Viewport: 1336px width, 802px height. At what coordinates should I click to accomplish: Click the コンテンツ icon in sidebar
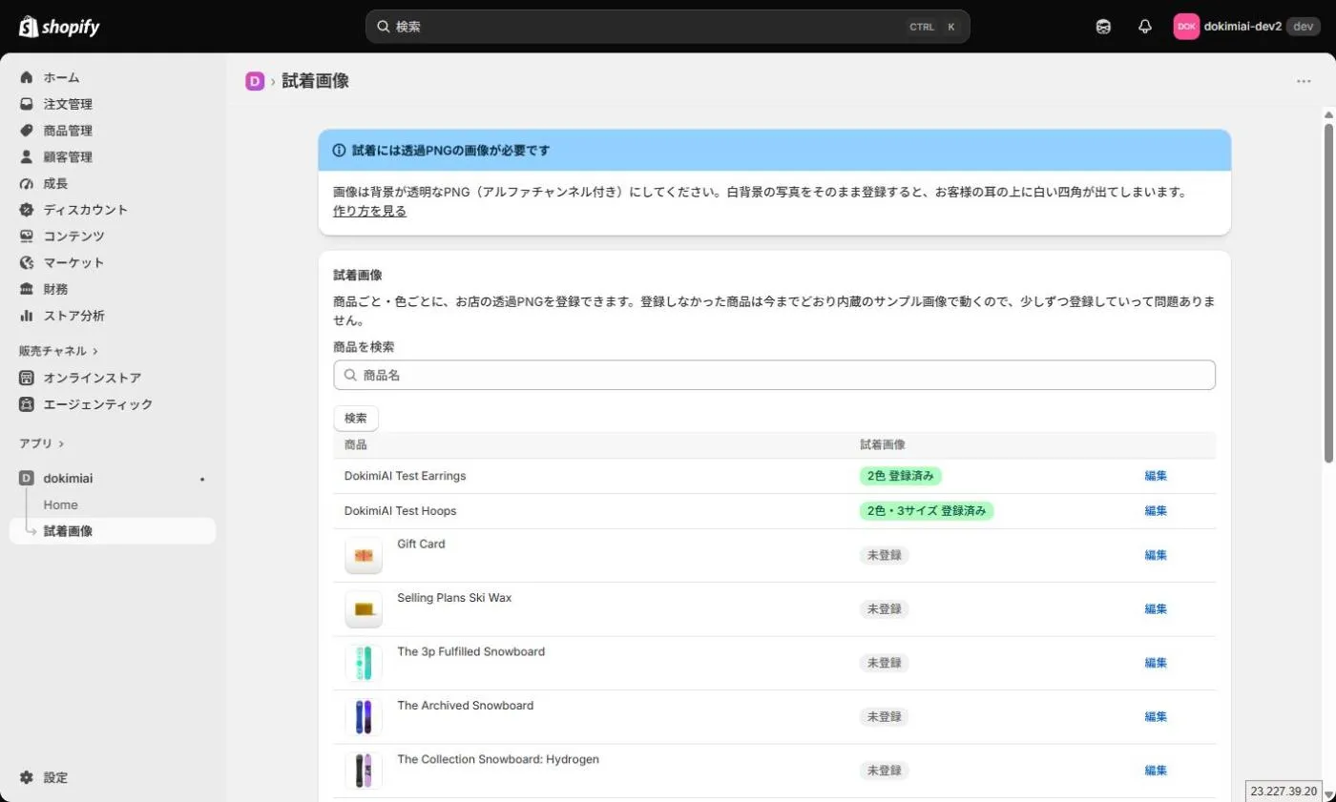click(27, 236)
